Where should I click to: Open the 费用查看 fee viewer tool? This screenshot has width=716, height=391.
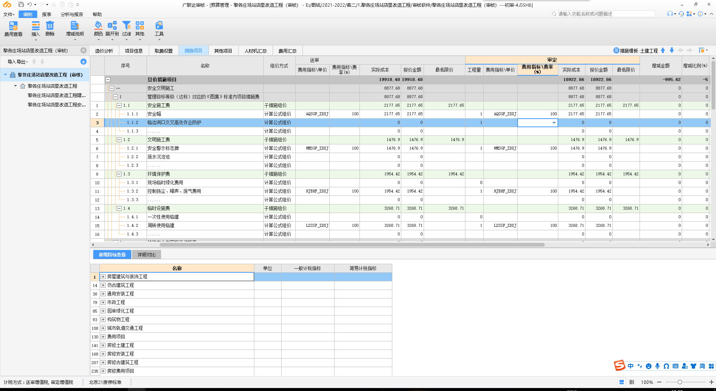click(x=13, y=29)
